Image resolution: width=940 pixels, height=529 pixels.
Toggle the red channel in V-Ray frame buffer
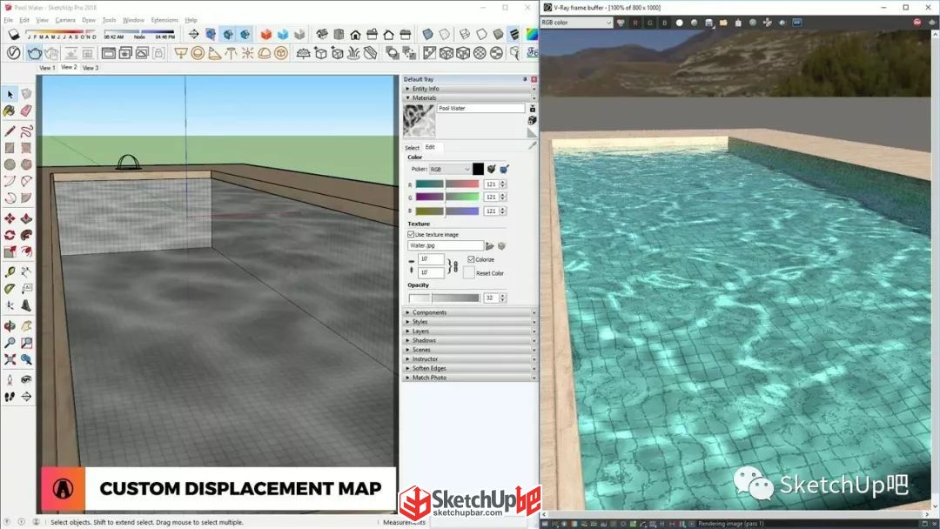tap(635, 23)
